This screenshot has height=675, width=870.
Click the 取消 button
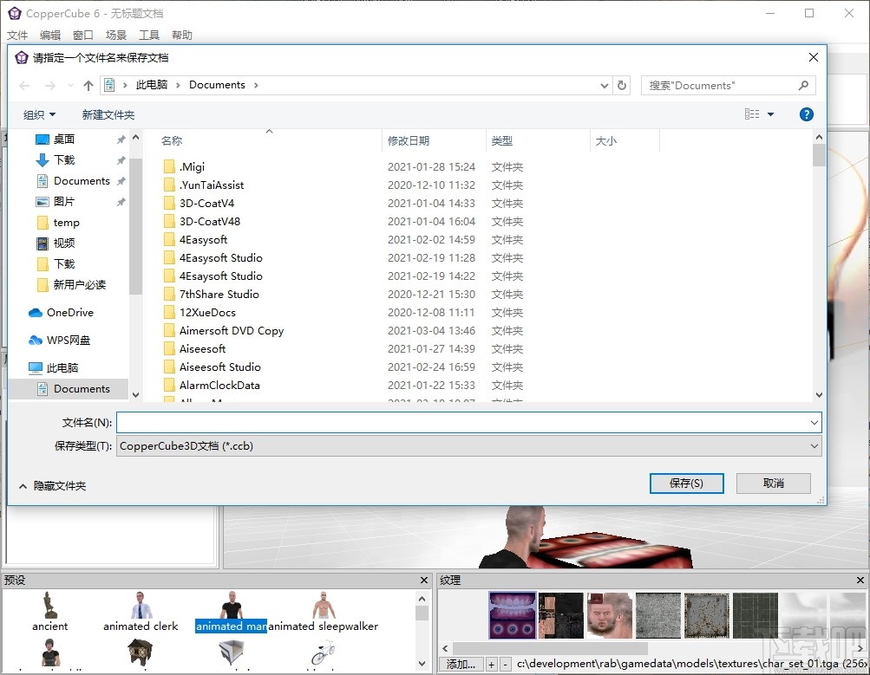click(x=774, y=484)
